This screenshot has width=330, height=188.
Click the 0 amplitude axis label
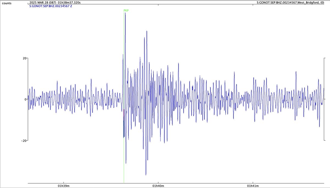coord(25,99)
